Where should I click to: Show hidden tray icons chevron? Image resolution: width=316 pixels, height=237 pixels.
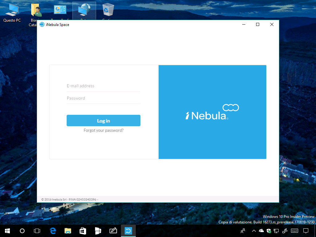pyautogui.click(x=254, y=231)
